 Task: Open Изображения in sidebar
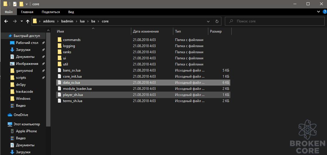click(x=24, y=64)
